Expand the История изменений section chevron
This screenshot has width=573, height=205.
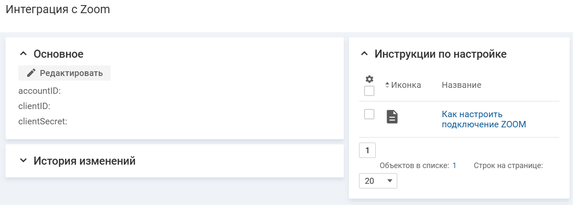23,161
